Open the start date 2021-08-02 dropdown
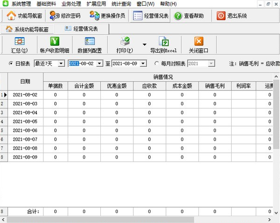 (99, 64)
